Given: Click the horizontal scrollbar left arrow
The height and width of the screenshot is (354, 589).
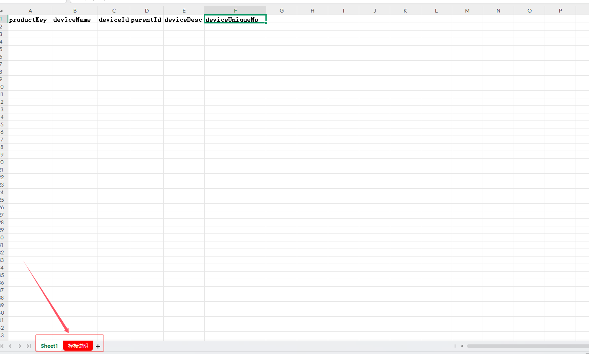Looking at the screenshot, I should 462,346.
